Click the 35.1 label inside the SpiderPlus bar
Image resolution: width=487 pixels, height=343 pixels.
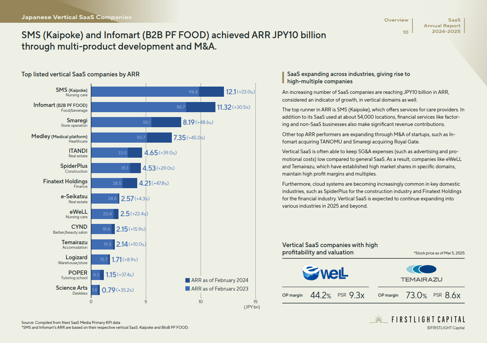click(x=125, y=168)
